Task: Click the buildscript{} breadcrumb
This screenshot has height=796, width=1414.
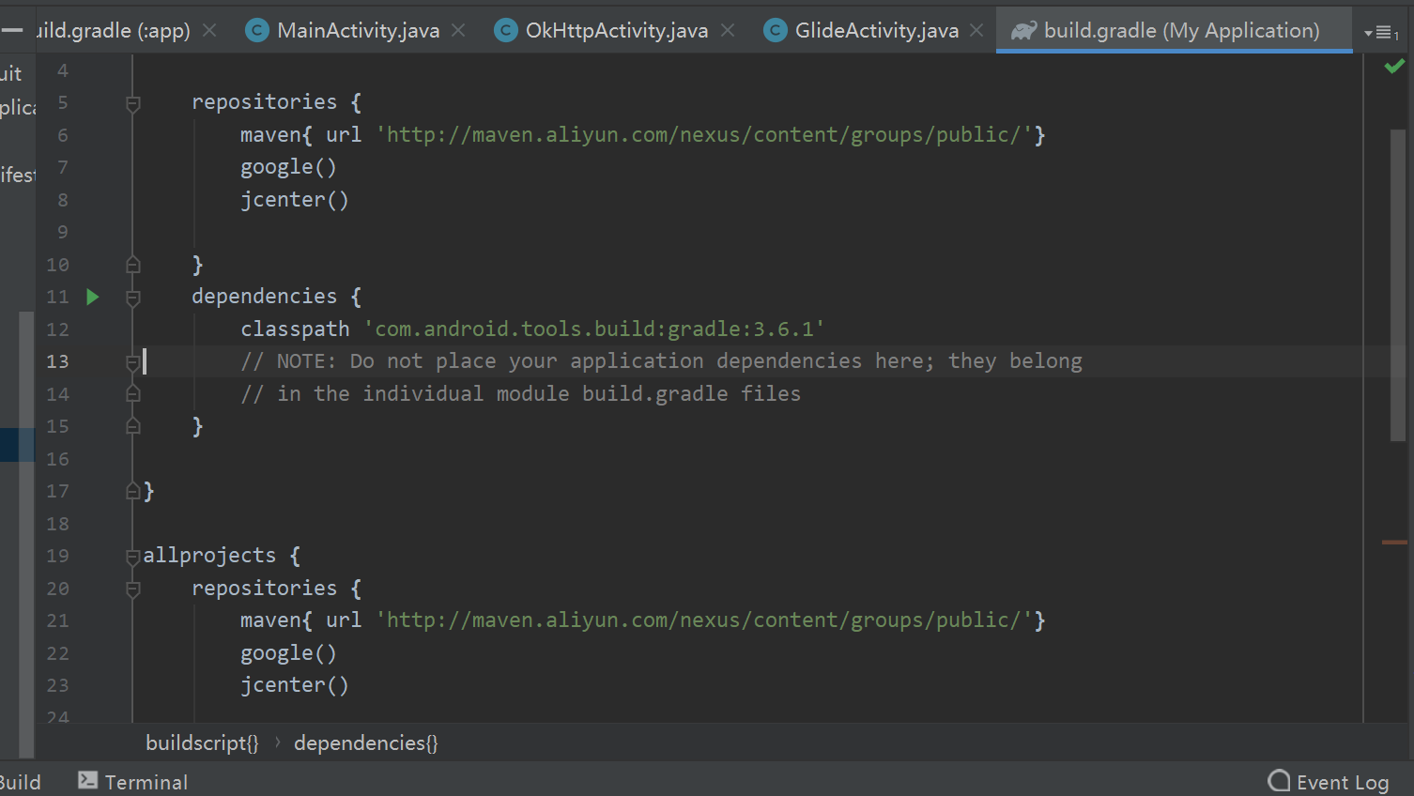Action: pyautogui.click(x=202, y=742)
